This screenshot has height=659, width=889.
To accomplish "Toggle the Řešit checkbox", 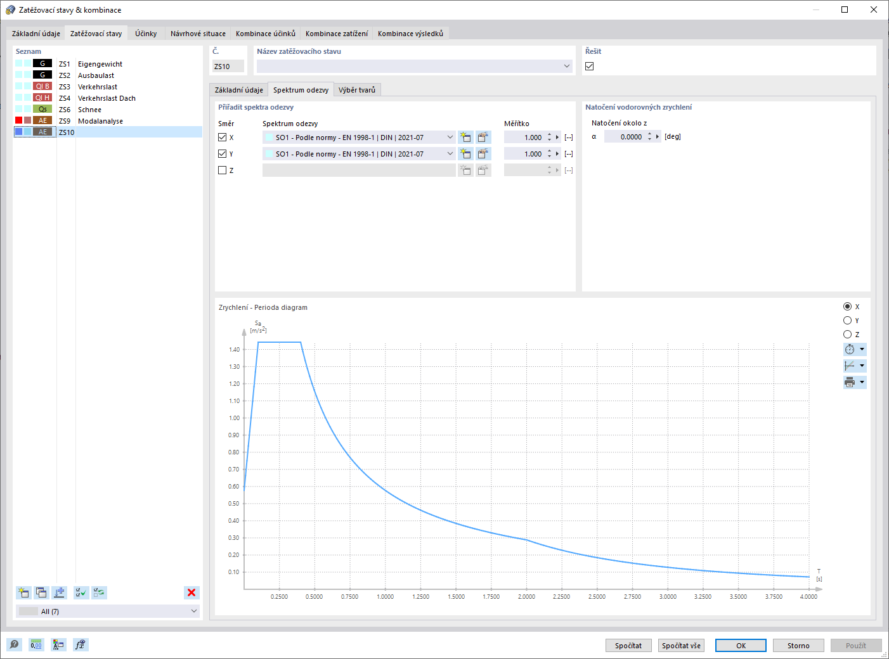I will tap(590, 66).
